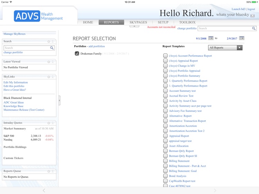Collapse the SkyLinks panel
Screen dimensions: 259x194
(x=53, y=77)
